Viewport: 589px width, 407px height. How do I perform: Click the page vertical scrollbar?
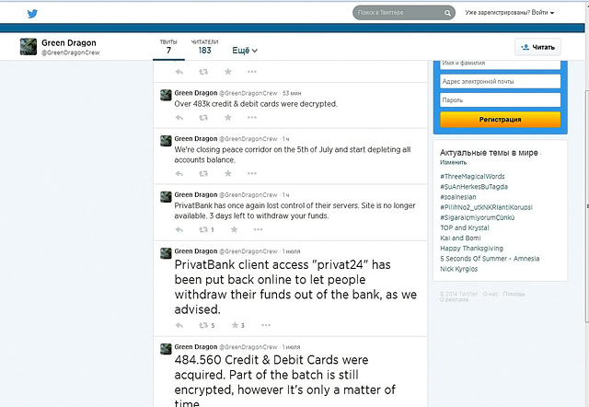tap(586, 206)
